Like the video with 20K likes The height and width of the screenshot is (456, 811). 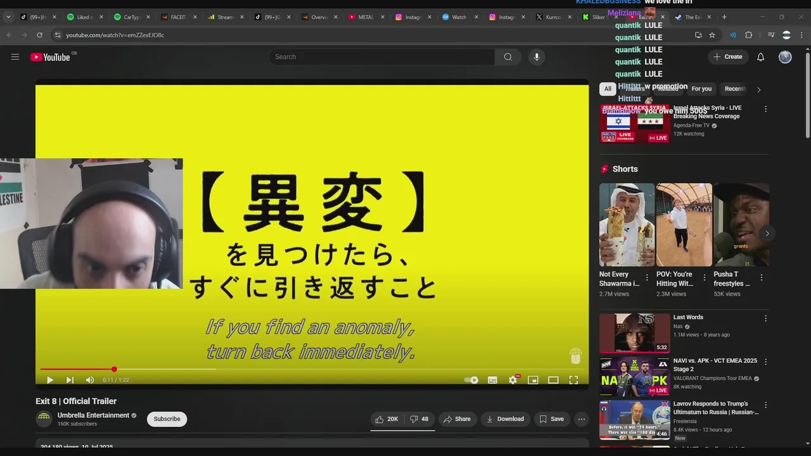point(386,419)
